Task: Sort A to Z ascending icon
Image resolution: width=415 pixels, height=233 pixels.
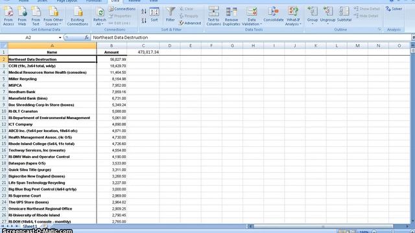Action: point(144,12)
